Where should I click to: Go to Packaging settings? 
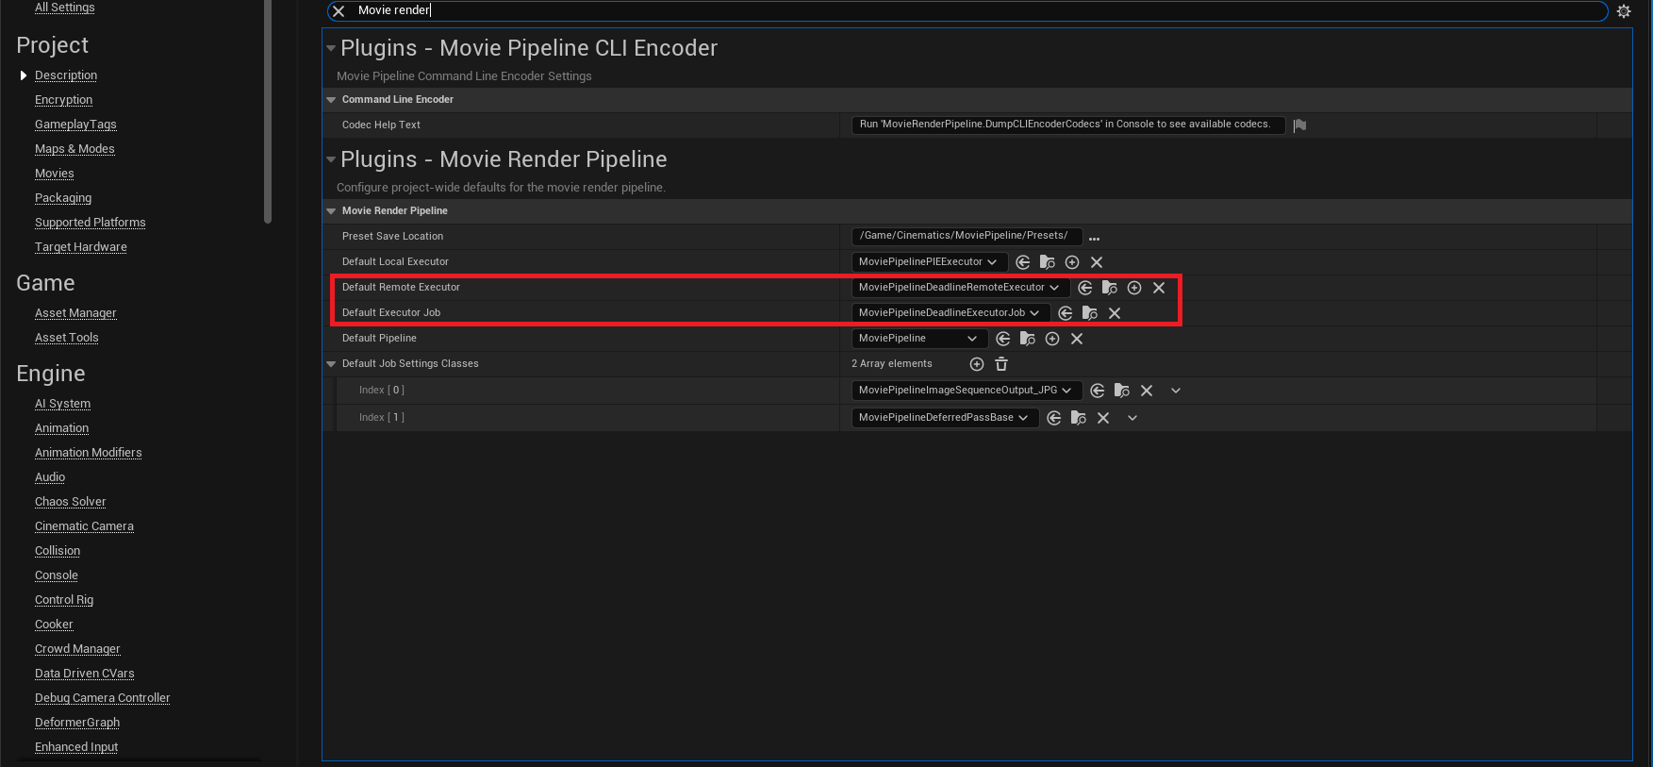[63, 198]
